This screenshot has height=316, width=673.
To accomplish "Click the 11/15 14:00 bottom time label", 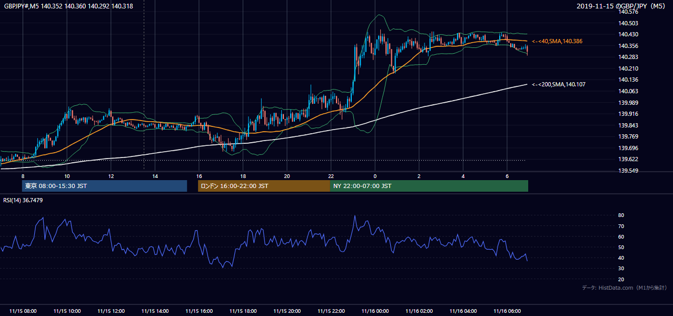I will pyautogui.click(x=155, y=311).
